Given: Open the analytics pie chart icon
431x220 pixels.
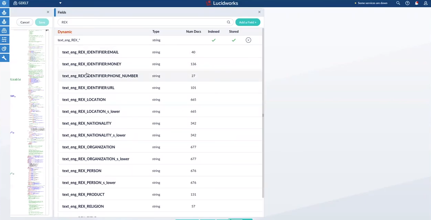Looking at the screenshot, I should pyautogui.click(x=4, y=49).
